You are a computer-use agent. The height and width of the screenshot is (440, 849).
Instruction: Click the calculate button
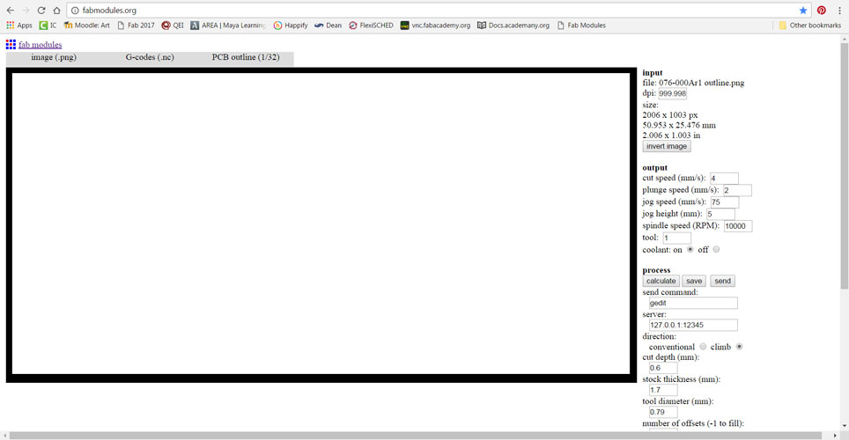coord(661,281)
